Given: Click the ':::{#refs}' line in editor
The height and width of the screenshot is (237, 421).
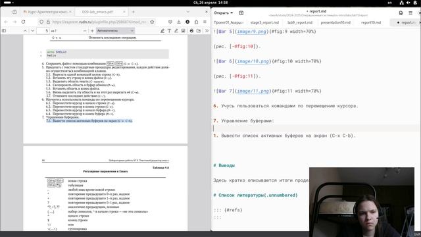Looking at the screenshot, I should pyautogui.click(x=228, y=210).
